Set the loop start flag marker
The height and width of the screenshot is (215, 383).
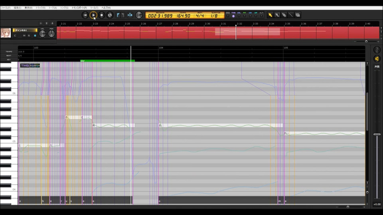point(118,15)
